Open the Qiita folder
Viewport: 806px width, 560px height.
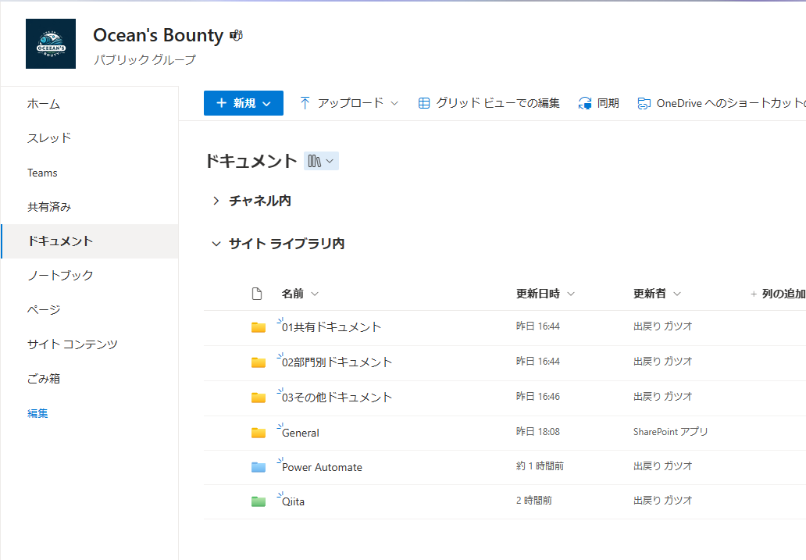coord(293,501)
